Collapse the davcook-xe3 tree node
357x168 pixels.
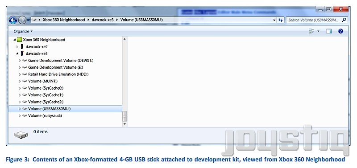[x=17, y=53]
